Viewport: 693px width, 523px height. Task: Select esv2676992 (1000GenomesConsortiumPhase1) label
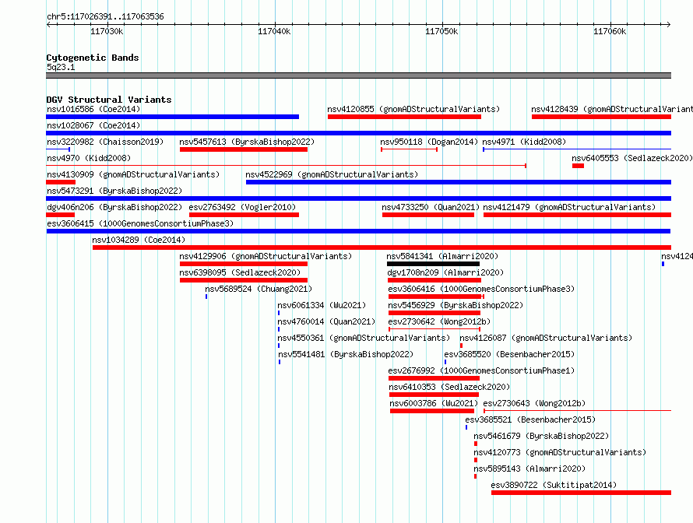coord(481,370)
